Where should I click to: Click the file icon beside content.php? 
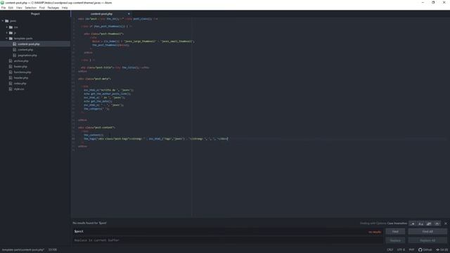click(x=15, y=50)
